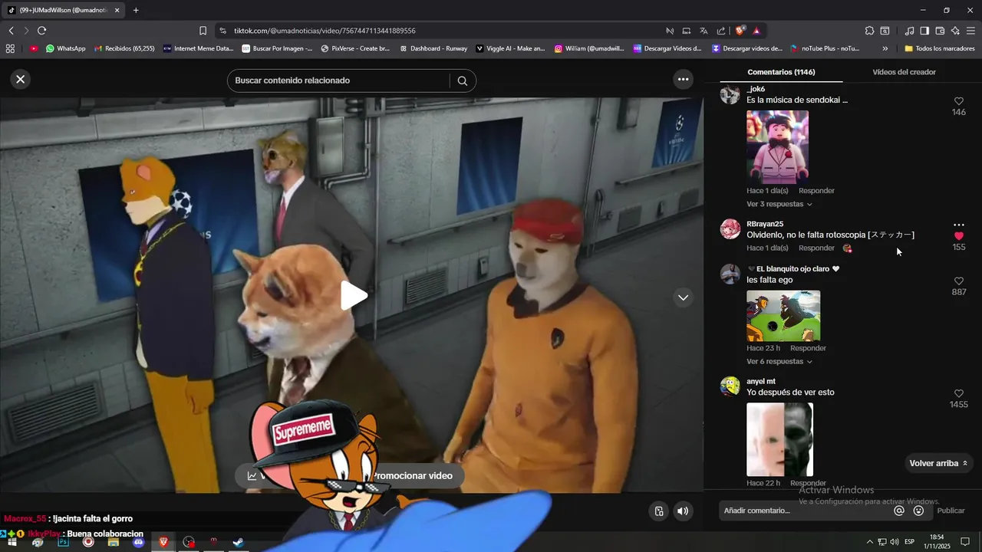Open anyel mt's profile avatar
Image resolution: width=982 pixels, height=552 pixels.
[x=730, y=386]
